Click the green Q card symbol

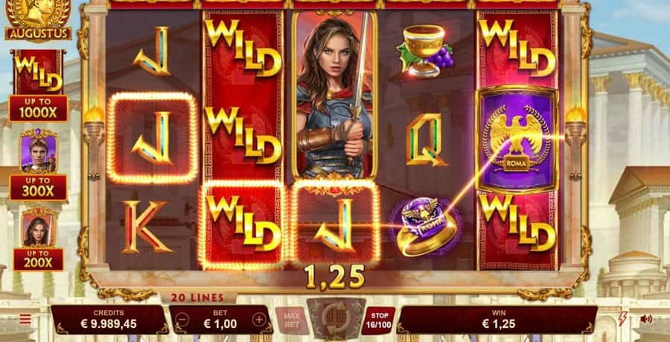pos(426,139)
